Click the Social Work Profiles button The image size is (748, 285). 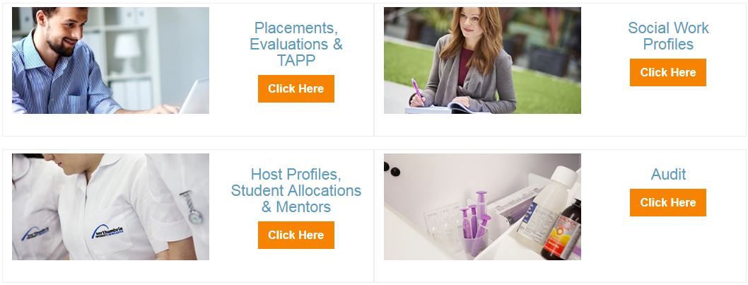[x=668, y=73]
